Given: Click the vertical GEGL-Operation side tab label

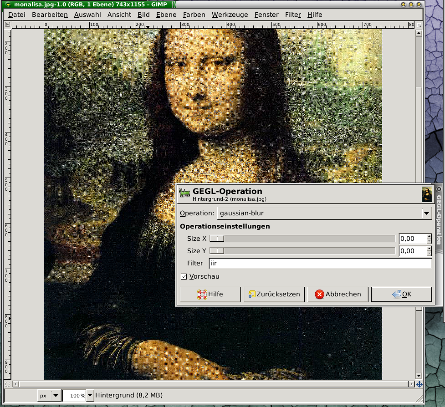Looking at the screenshot, I should pos(439,219).
